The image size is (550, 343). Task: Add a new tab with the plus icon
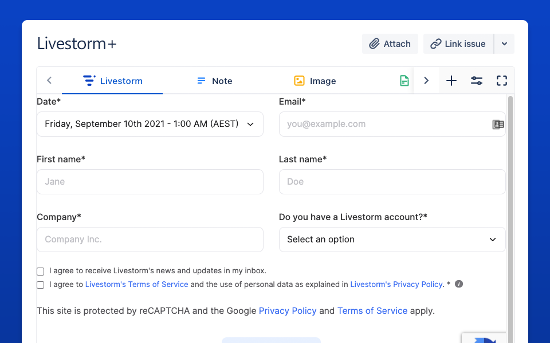point(451,81)
